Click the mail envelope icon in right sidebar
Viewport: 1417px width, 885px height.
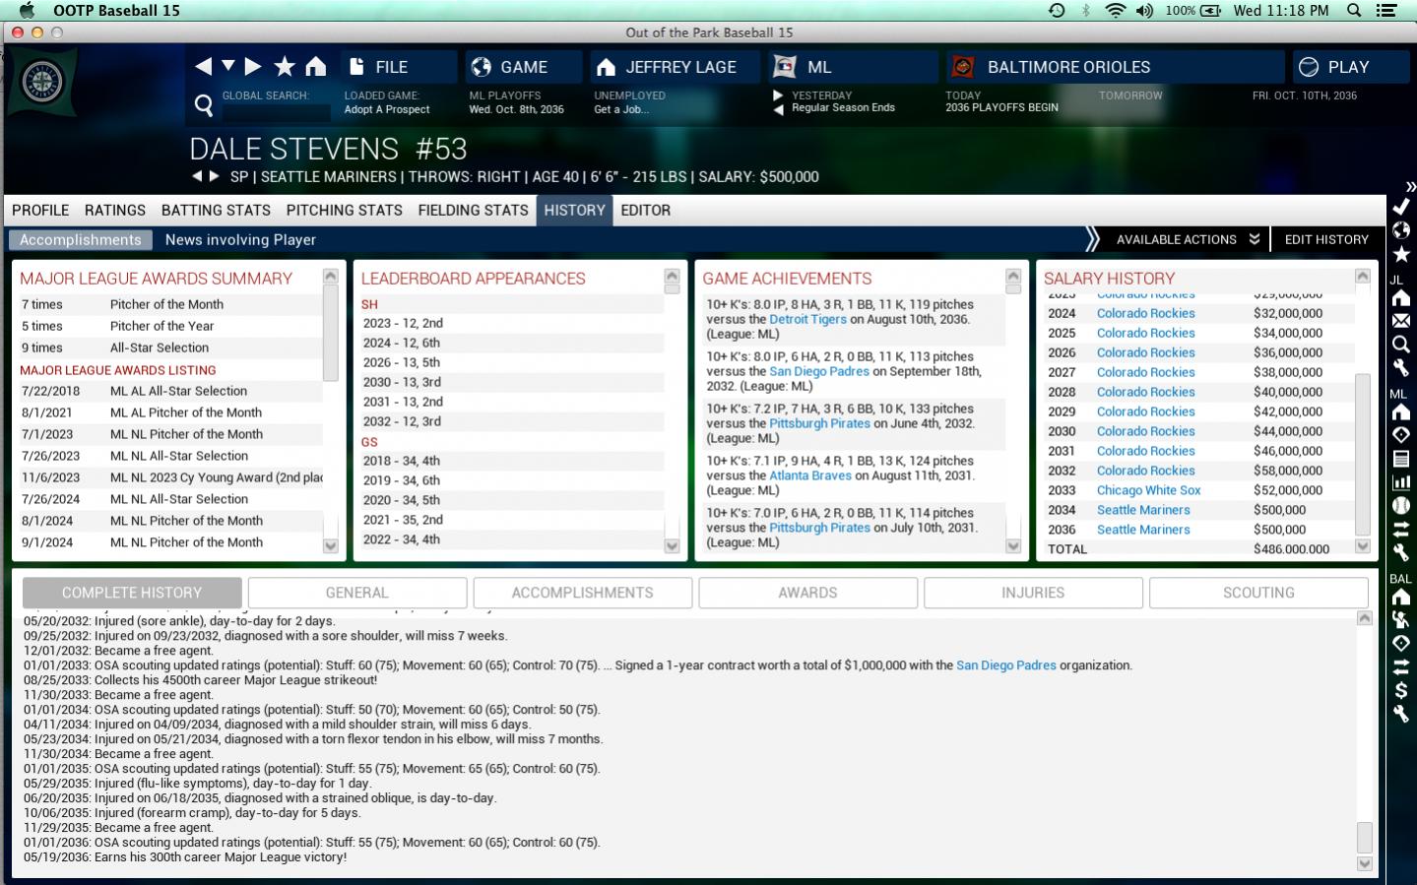(1400, 321)
